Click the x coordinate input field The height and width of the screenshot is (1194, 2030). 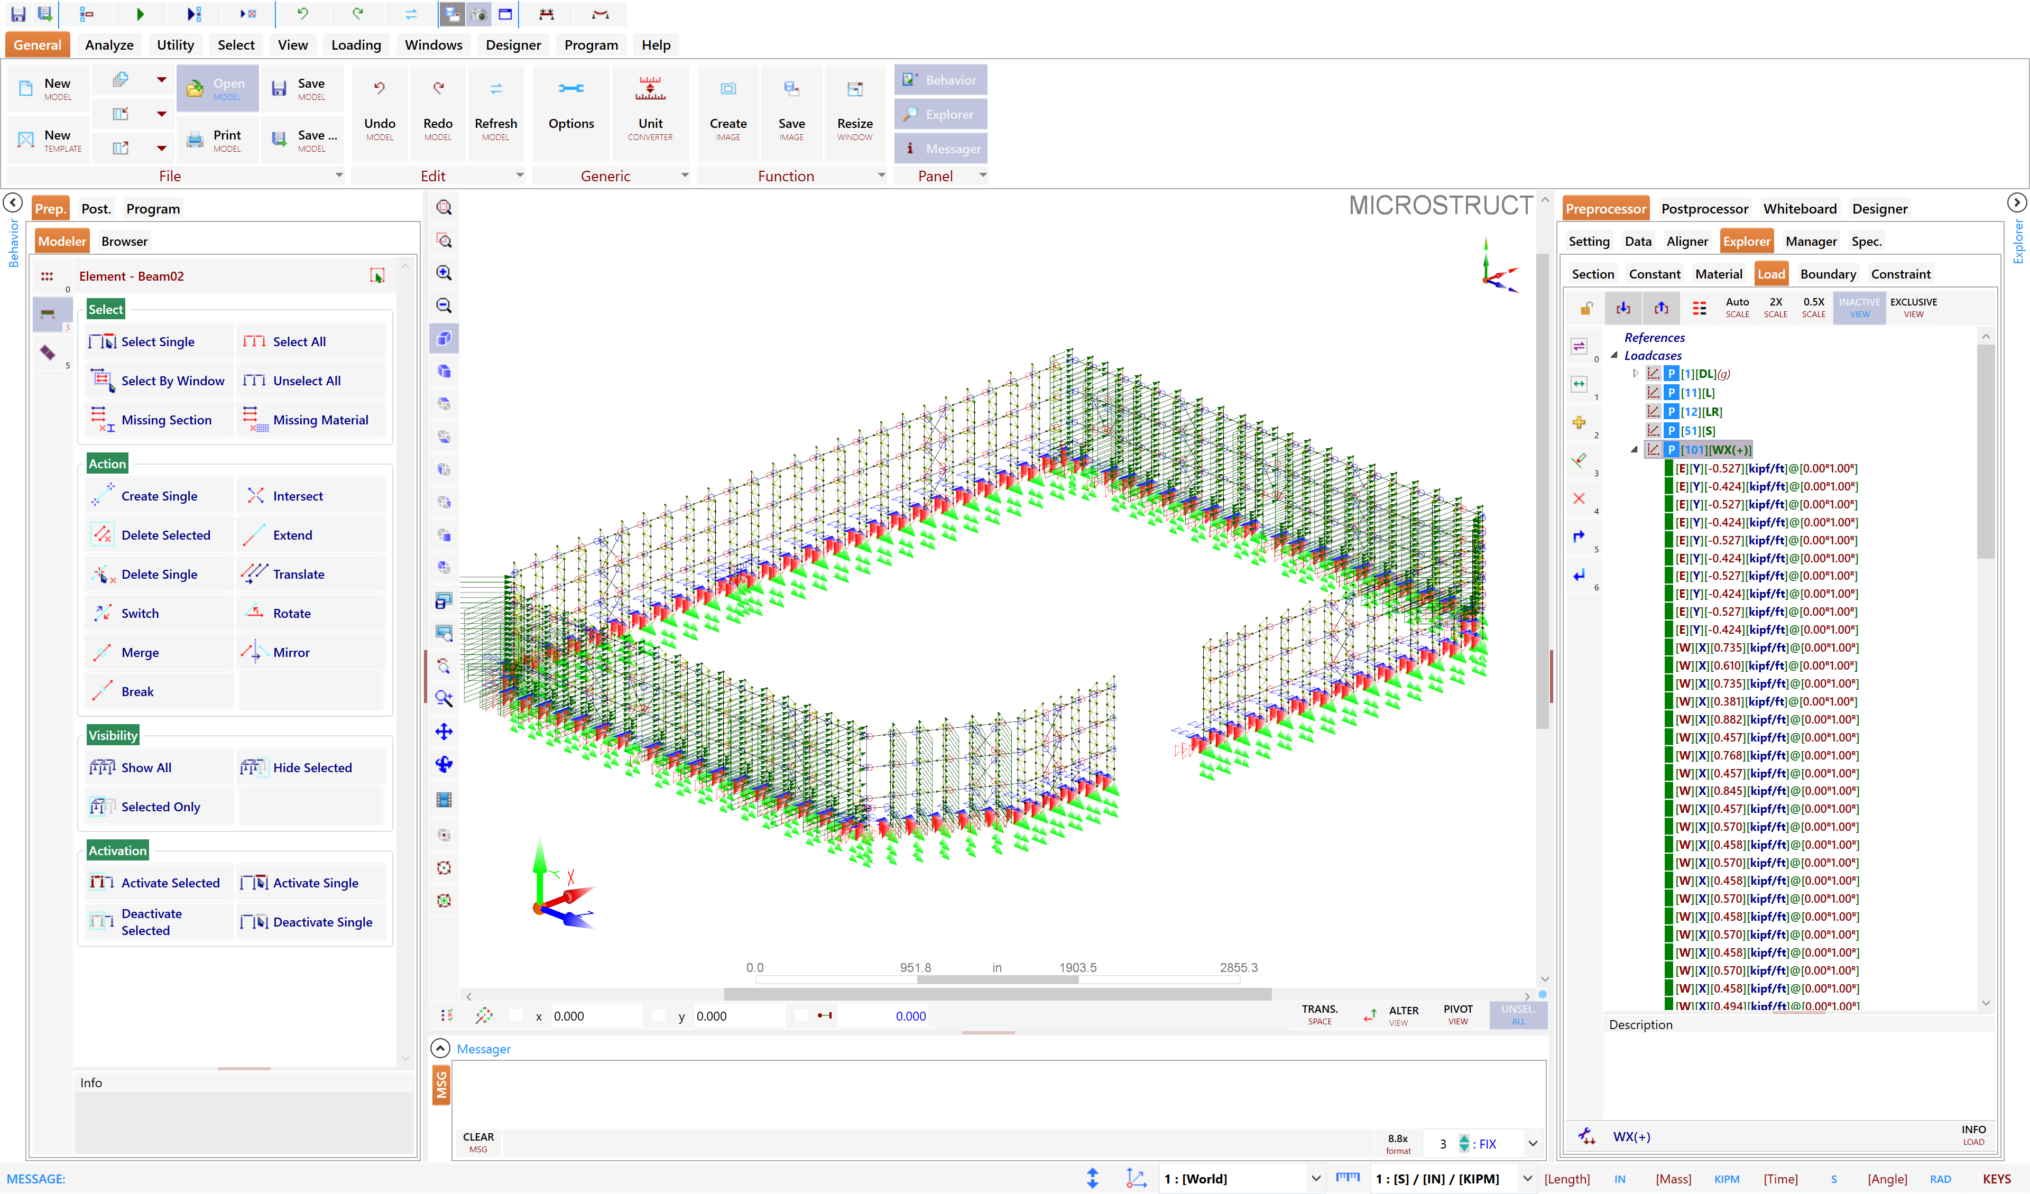tap(596, 1016)
